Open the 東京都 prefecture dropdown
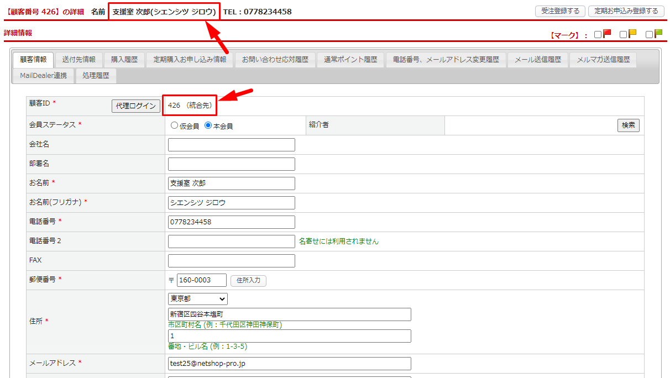The height and width of the screenshot is (378, 670). point(198,299)
